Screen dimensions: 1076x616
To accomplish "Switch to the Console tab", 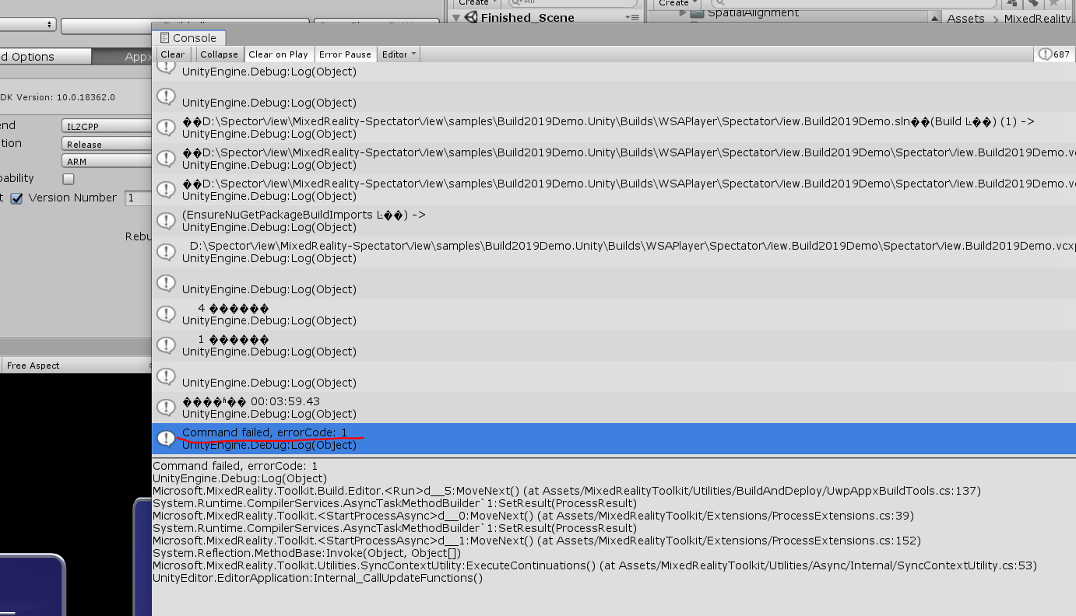I will click(x=189, y=37).
